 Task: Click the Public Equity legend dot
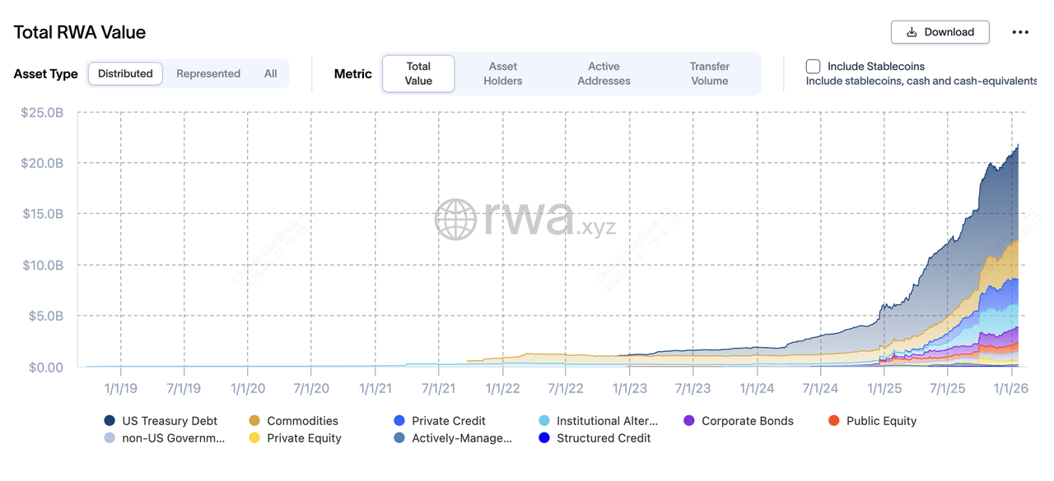(834, 421)
